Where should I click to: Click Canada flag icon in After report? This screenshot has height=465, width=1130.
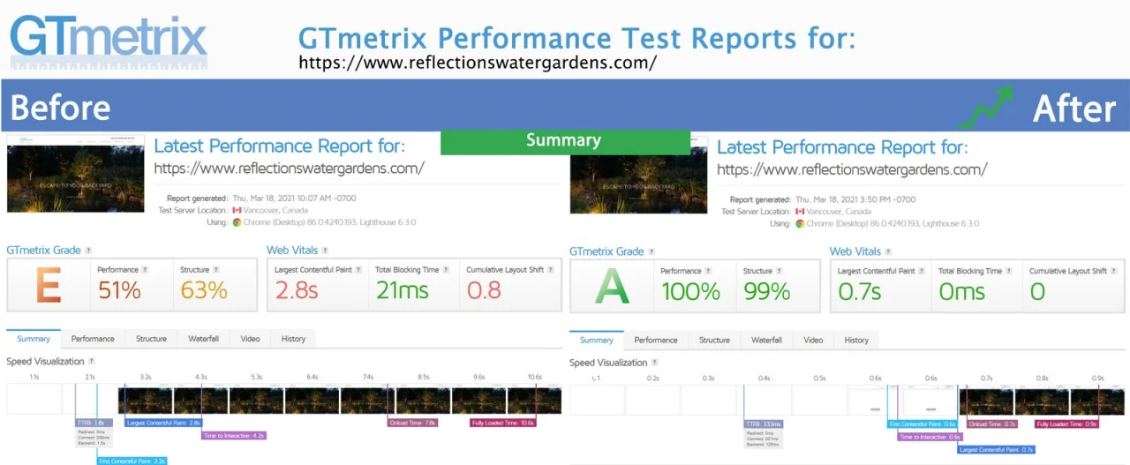[x=800, y=212]
